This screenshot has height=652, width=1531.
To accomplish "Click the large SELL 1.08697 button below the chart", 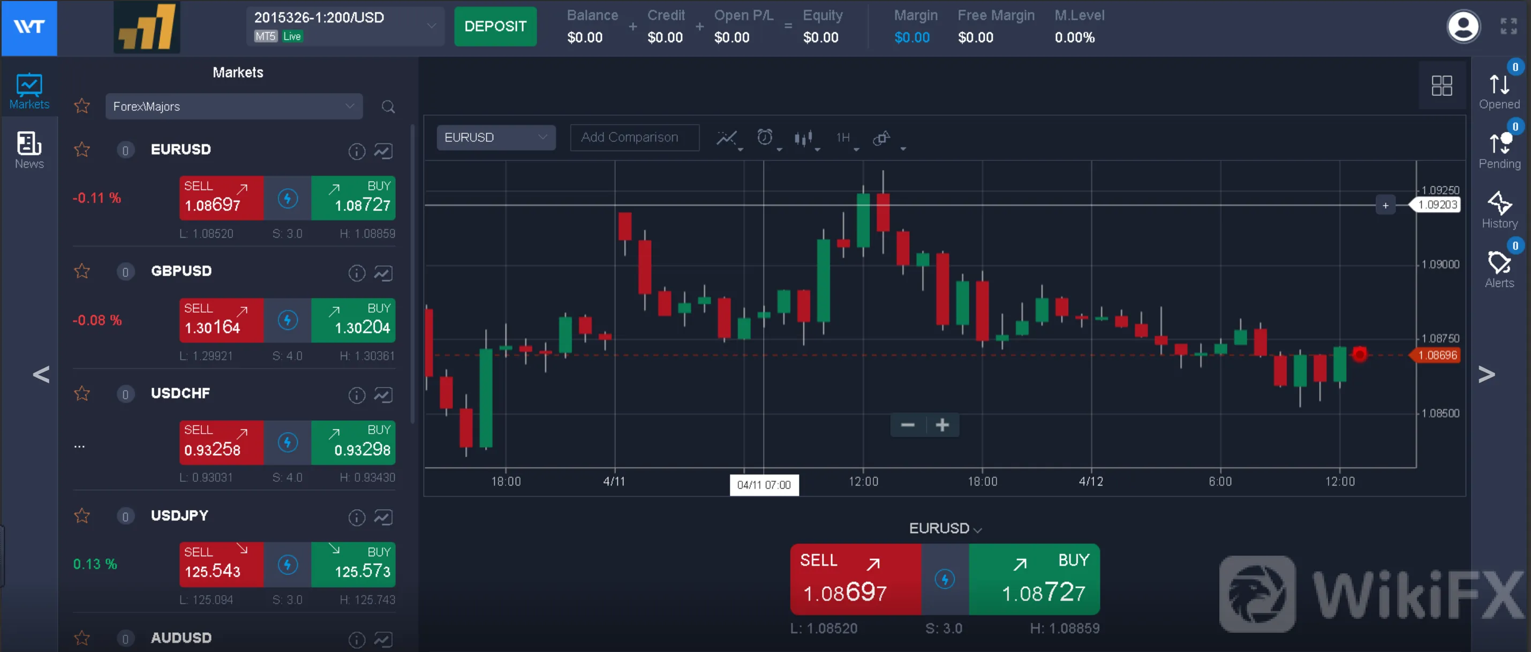I will 856,580.
